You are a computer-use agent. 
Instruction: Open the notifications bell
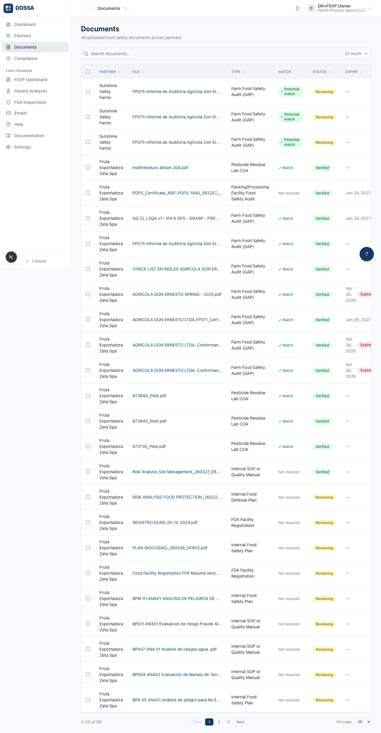(x=298, y=8)
